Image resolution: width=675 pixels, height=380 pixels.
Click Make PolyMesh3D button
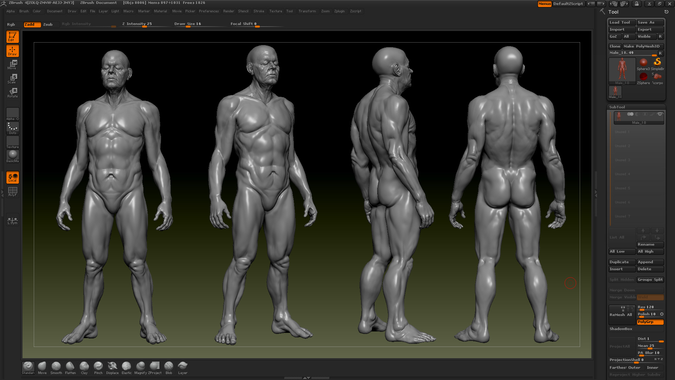(643, 46)
